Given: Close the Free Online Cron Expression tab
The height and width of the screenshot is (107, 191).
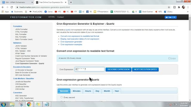Looking at the screenshot, I should (x=66, y=2).
